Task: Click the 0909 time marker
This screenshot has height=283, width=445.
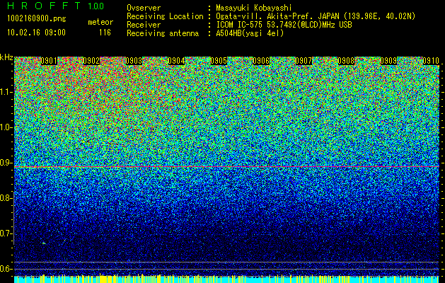Action: coord(388,61)
